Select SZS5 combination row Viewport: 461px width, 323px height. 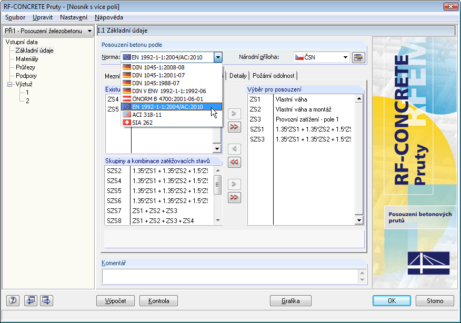click(x=159, y=191)
